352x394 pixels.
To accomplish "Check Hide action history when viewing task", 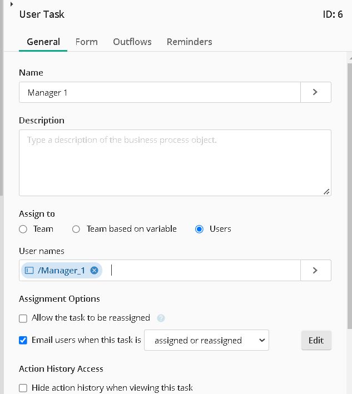I will click(x=23, y=388).
